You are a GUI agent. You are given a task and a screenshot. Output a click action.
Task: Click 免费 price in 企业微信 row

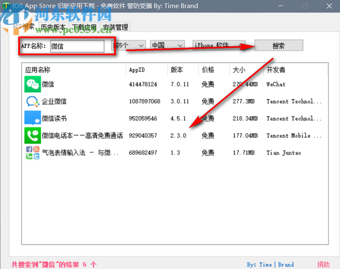[208, 101]
